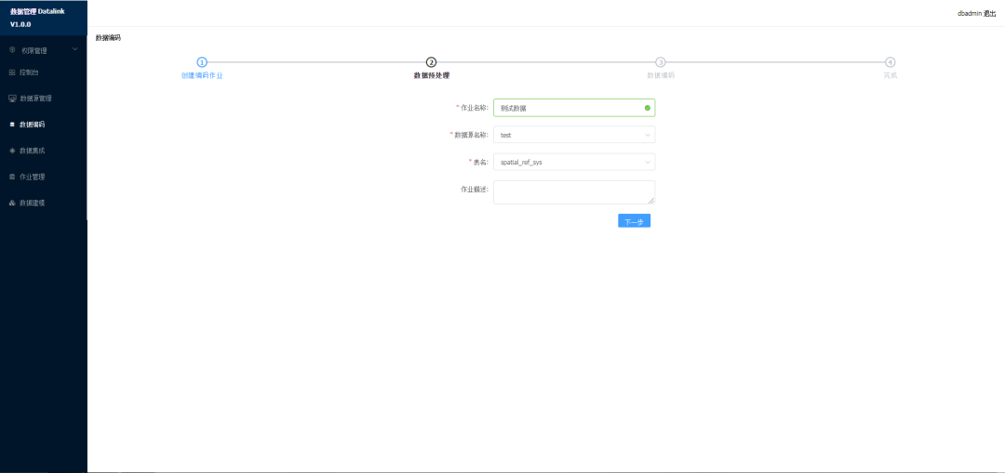This screenshot has height=473, width=1005.
Task: Click the 作业名称 input field
Action: click(574, 108)
